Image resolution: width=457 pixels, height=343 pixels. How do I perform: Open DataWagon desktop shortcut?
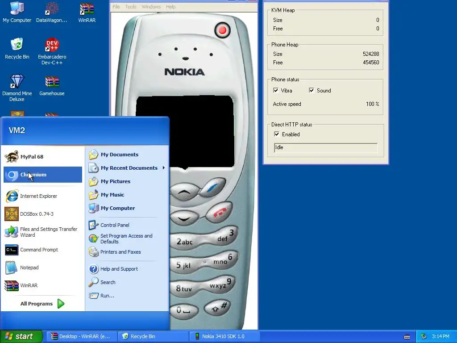(x=52, y=12)
